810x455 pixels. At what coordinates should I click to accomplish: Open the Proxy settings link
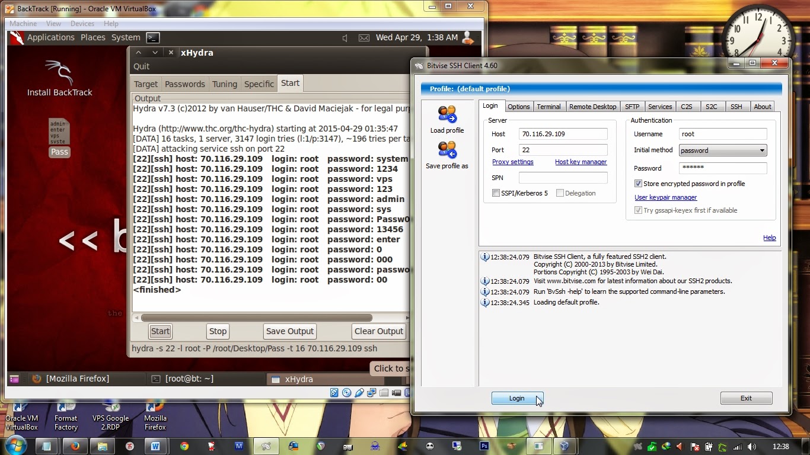tap(513, 162)
